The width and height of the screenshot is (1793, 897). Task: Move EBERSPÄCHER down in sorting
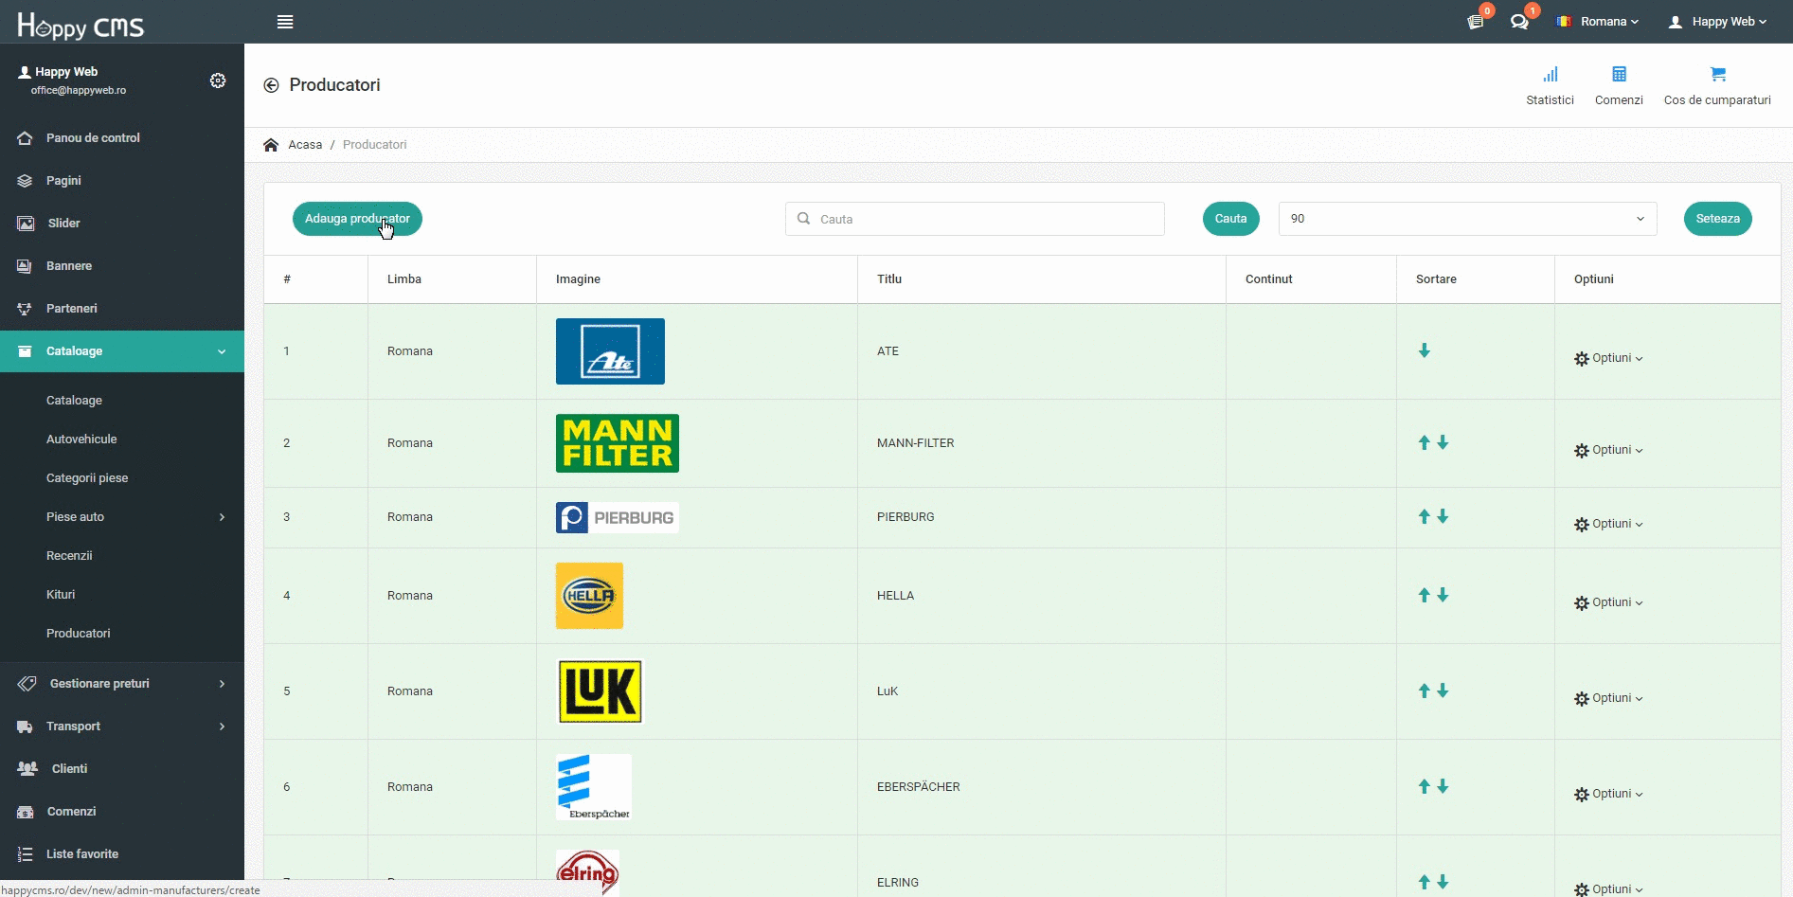coord(1443,786)
